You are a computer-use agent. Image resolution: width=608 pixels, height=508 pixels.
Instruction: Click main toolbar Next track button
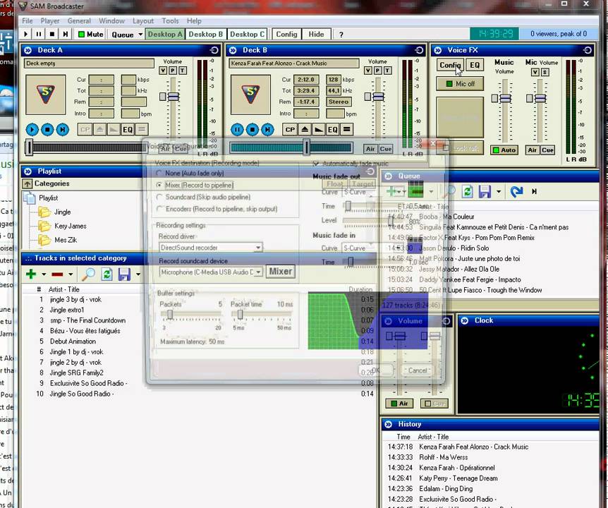[x=66, y=34]
